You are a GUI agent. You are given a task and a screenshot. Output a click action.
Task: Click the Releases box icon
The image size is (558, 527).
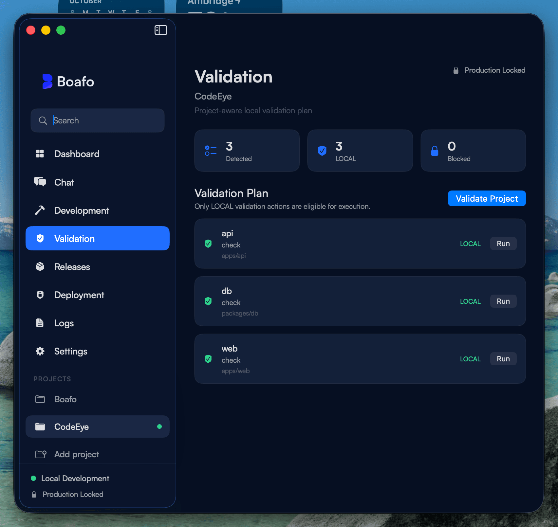coord(40,267)
